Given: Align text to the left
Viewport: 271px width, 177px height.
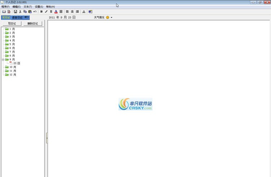Looking at the screenshot, I should (x=68, y=12).
